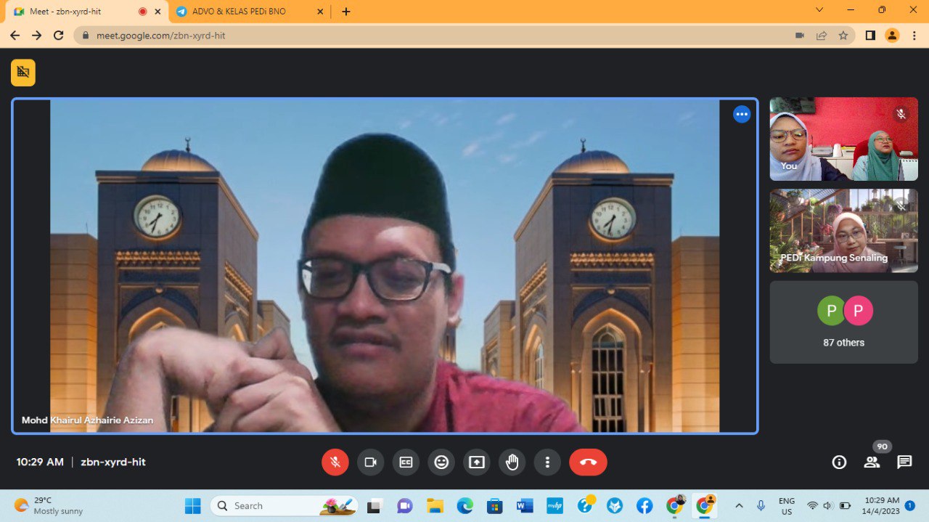Screen dimensions: 929x522
Task: Click the camera permission icon in address bar
Action: 800,35
